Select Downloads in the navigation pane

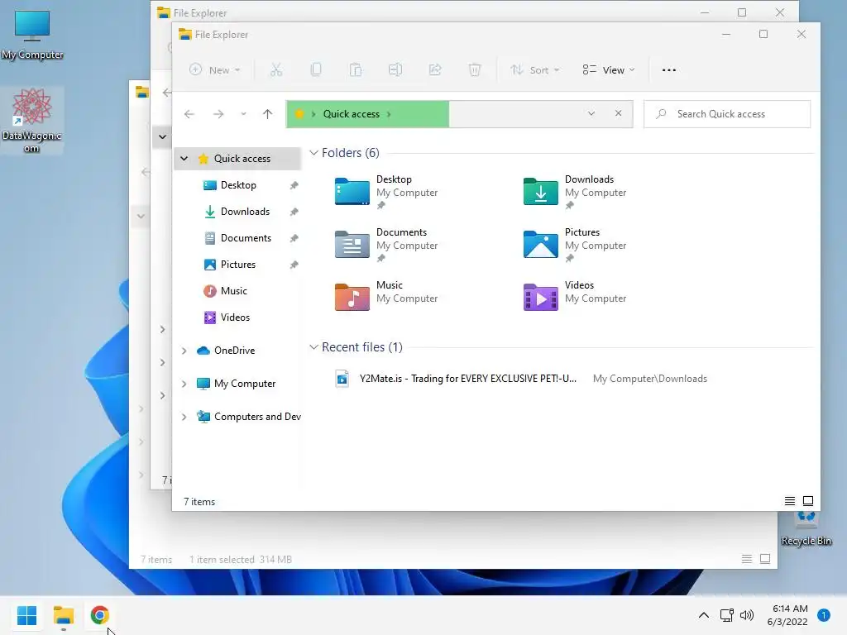(x=245, y=212)
